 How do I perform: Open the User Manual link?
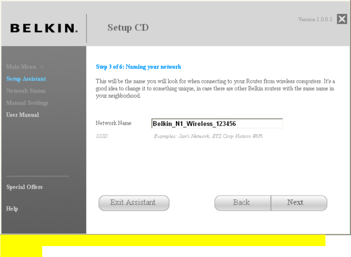pyautogui.click(x=23, y=115)
